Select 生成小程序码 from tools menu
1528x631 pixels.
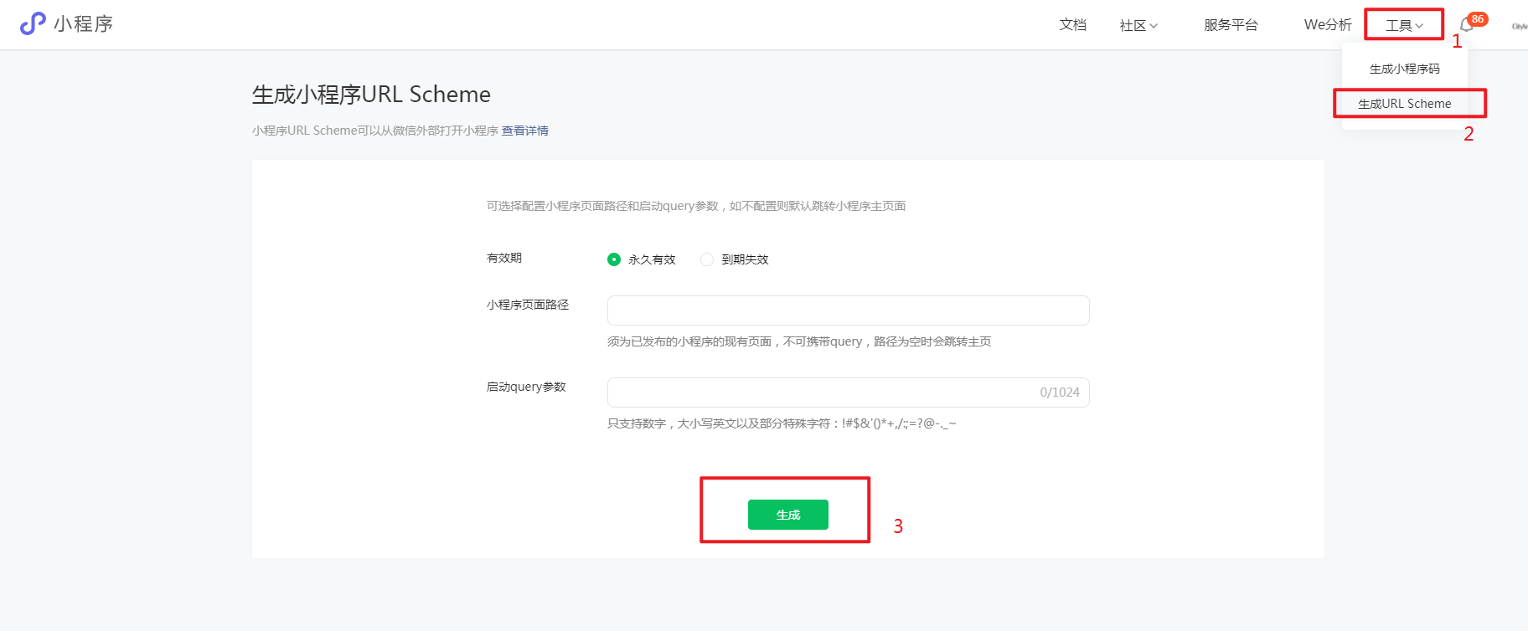[1404, 69]
